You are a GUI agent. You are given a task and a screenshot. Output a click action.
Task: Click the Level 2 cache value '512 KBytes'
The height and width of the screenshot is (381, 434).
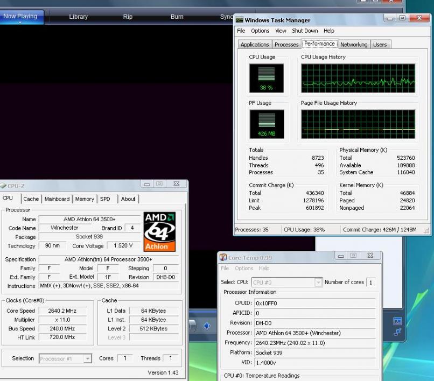153,328
